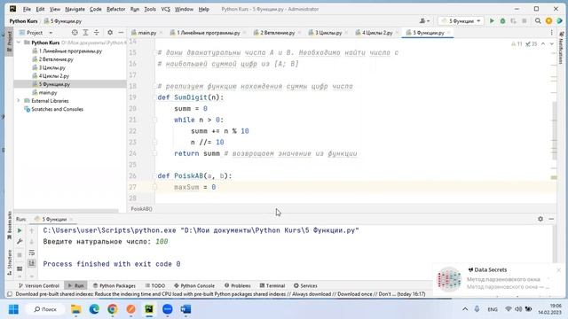The image size is (568, 319).
Task: Open the Navigate menu
Action: point(75,9)
